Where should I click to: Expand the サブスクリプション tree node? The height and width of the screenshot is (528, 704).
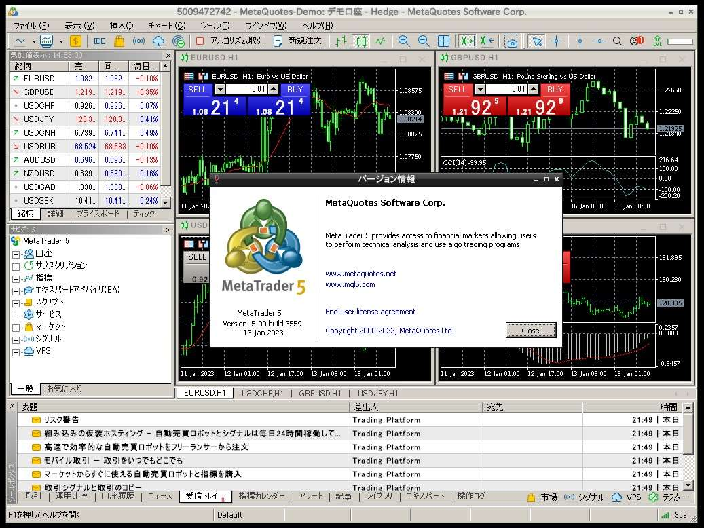click(x=16, y=267)
